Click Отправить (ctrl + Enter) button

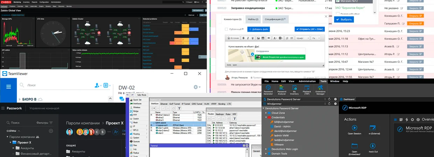click(309, 29)
